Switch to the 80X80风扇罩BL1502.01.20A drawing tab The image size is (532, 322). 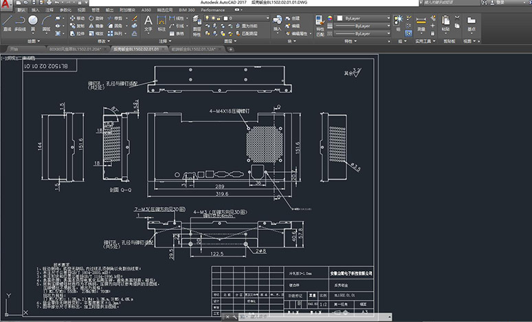tap(76, 50)
